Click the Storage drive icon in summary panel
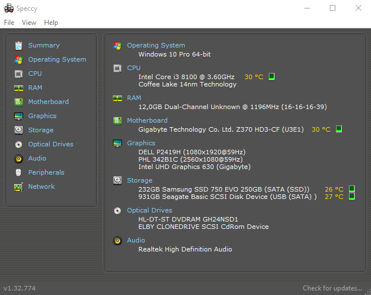The width and height of the screenshot is (371, 295). pyautogui.click(x=117, y=180)
